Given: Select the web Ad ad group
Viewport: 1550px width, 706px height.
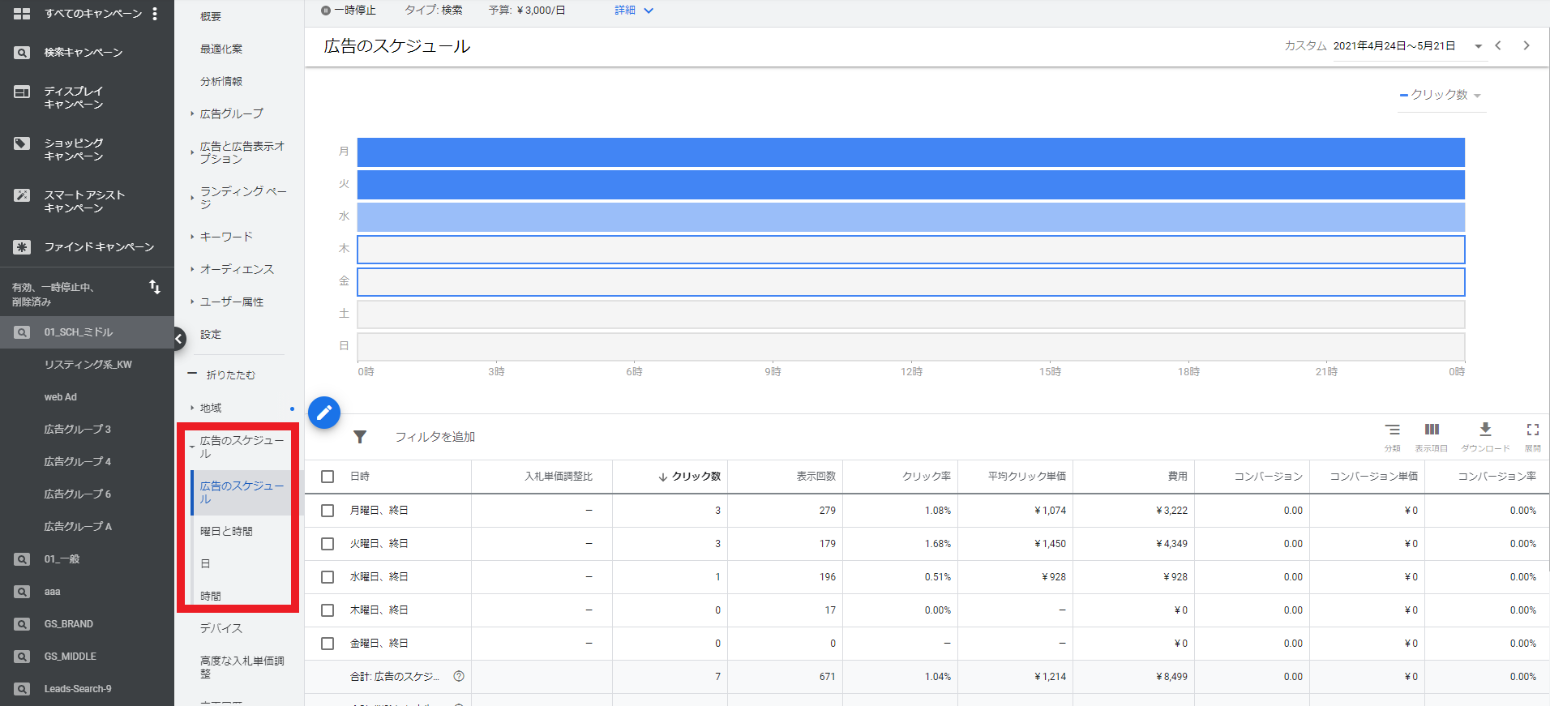Looking at the screenshot, I should tap(61, 397).
